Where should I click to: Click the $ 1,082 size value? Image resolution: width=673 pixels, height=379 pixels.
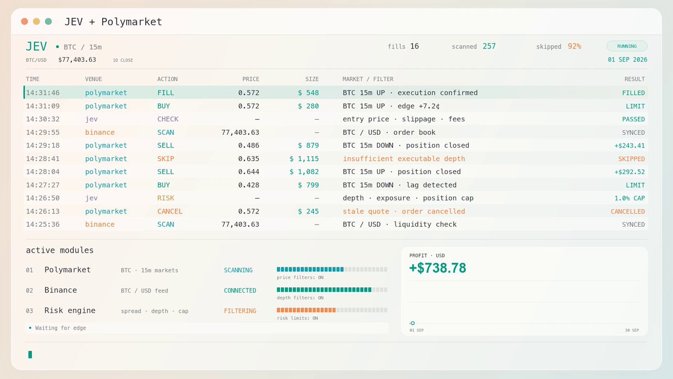305,172
